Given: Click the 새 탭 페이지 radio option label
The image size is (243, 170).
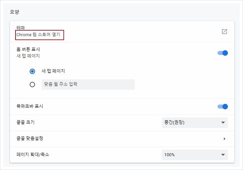Looking at the screenshot, I should pos(53,71).
